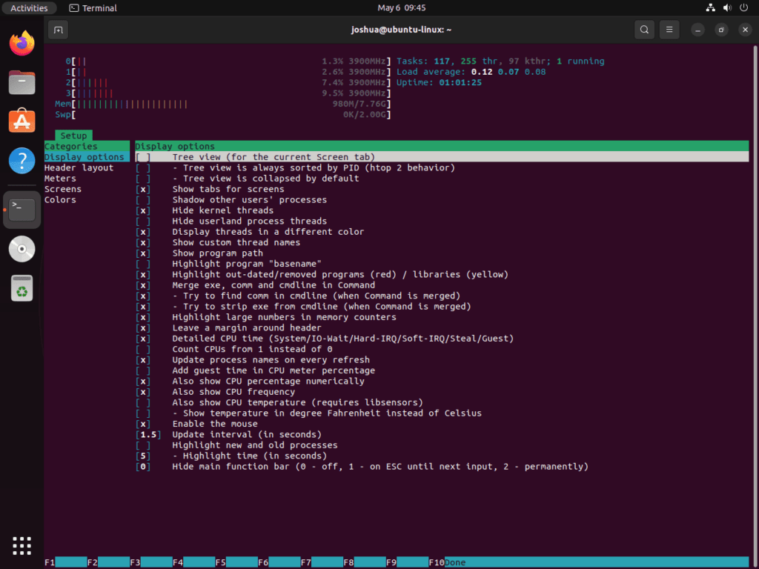Open the Files icon in the dock
This screenshot has width=759, height=569.
tap(21, 82)
